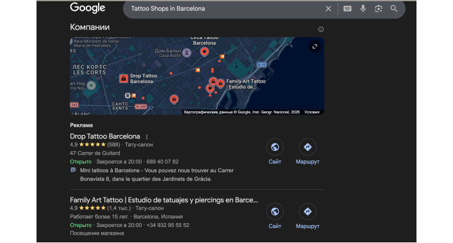This screenshot has width=453, height=243.
Task: Get directions (Маршрут) to Family Art Tattoo
Action: [x=308, y=217]
